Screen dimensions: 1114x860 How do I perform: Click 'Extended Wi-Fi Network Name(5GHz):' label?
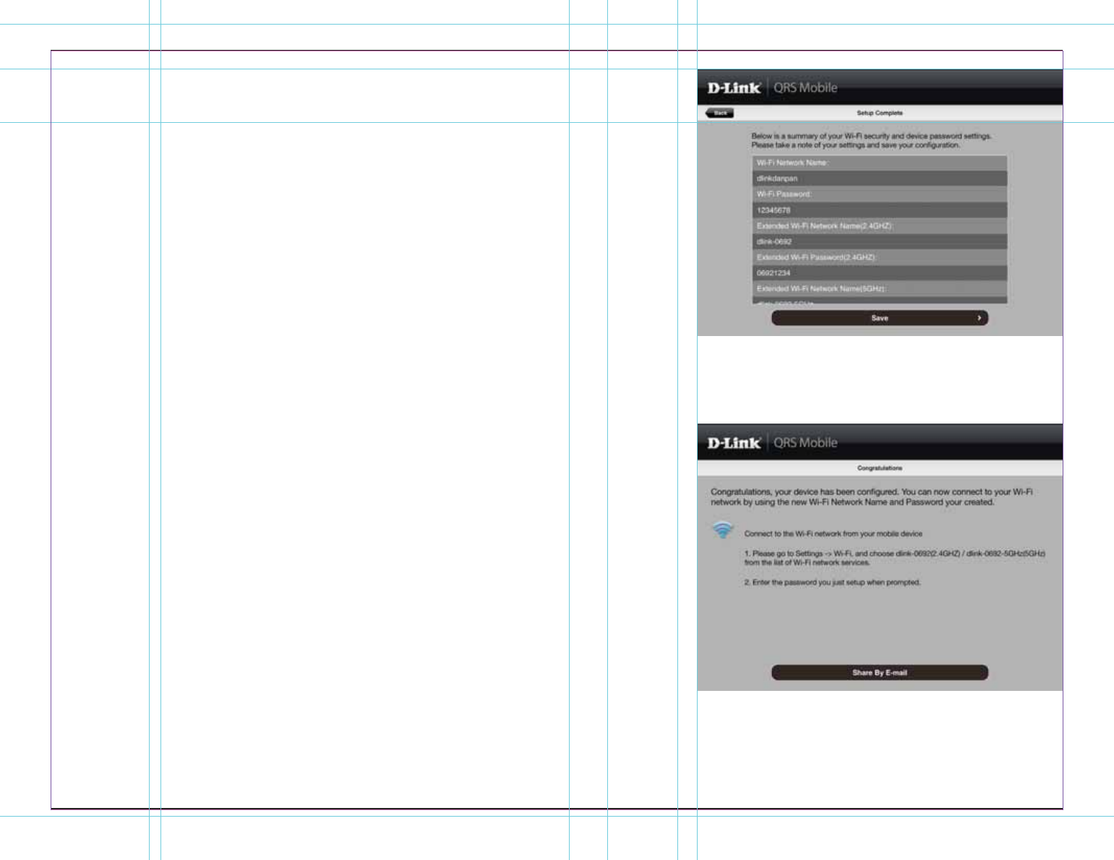coord(822,288)
